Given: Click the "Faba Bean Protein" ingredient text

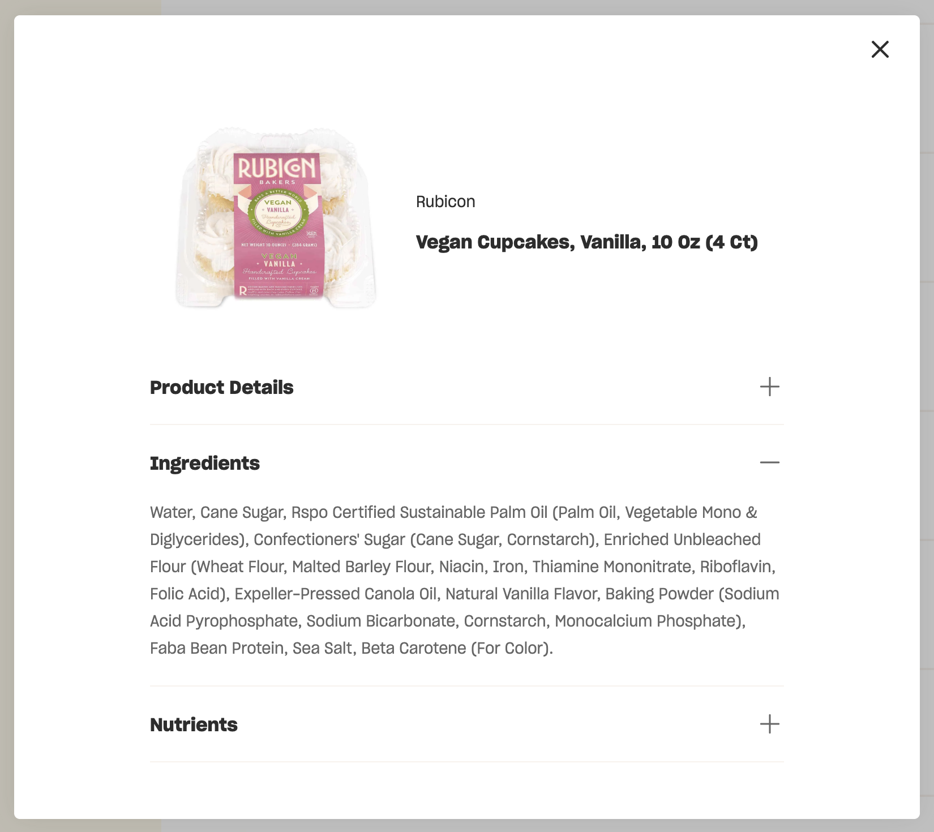Looking at the screenshot, I should [x=217, y=648].
